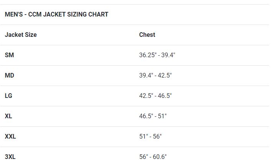Select the LG jacket size label
Screen dimensions: 271x167
point(8,96)
